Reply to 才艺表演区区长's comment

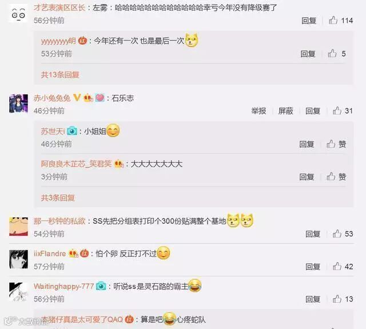pos(309,21)
